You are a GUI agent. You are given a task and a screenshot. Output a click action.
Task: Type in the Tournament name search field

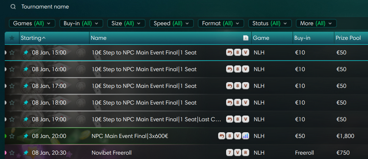click(100, 7)
